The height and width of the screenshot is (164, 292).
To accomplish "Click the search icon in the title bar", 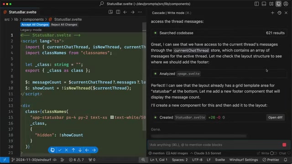I will tap(101, 4).
